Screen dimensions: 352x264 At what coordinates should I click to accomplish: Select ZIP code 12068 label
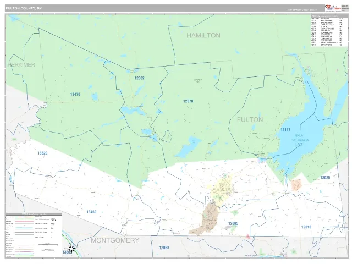click(x=164, y=248)
